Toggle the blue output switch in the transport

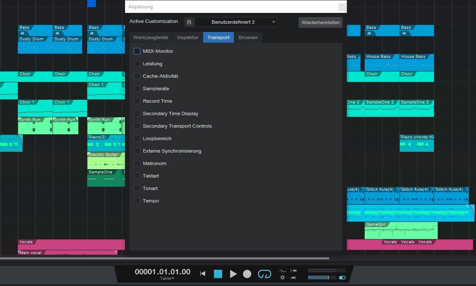[x=342, y=277]
